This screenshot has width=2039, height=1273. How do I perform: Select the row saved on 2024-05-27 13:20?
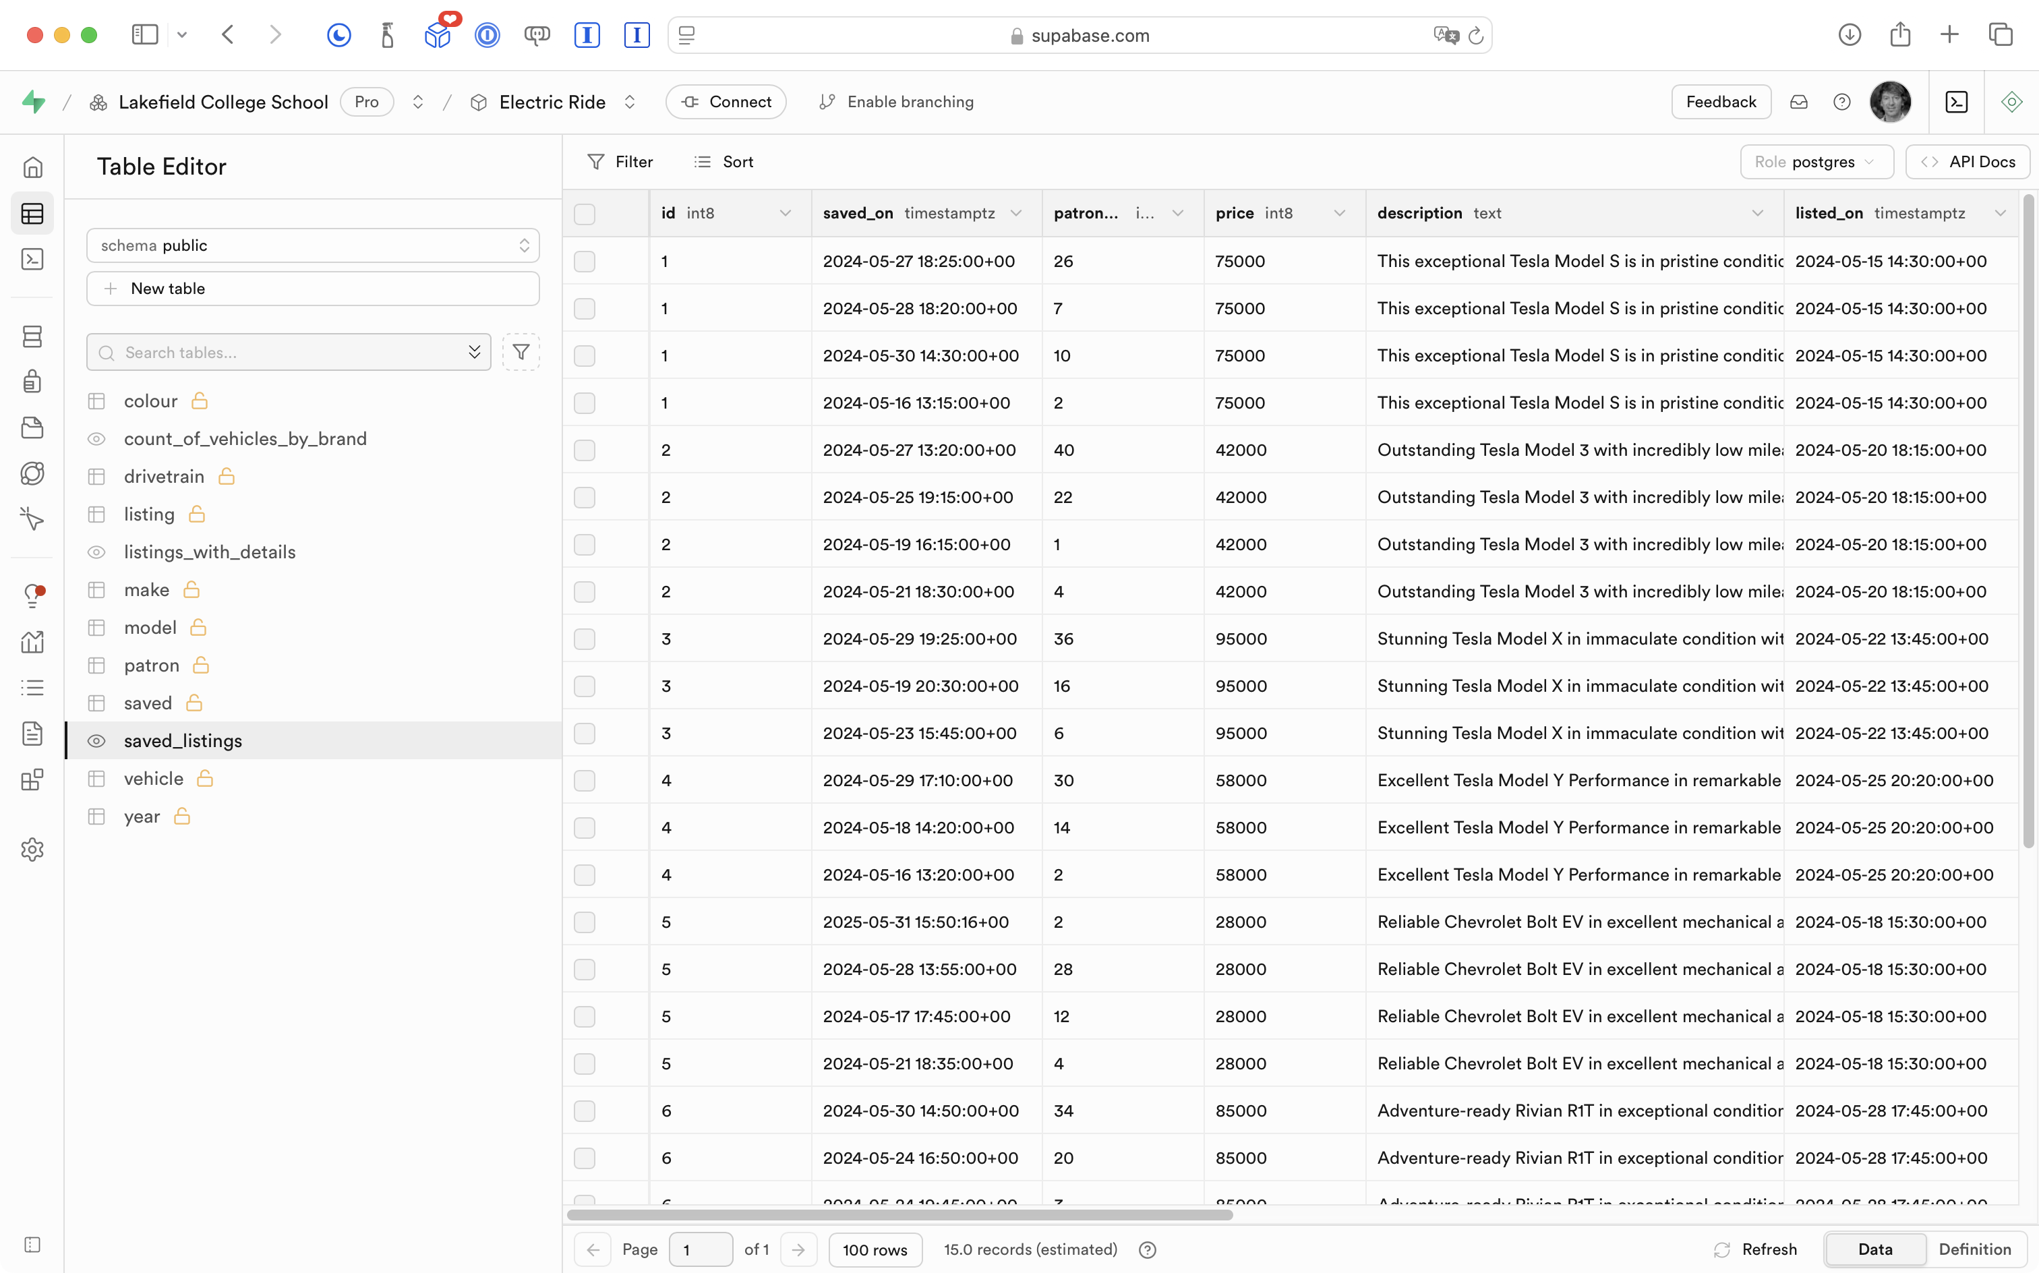(584, 450)
